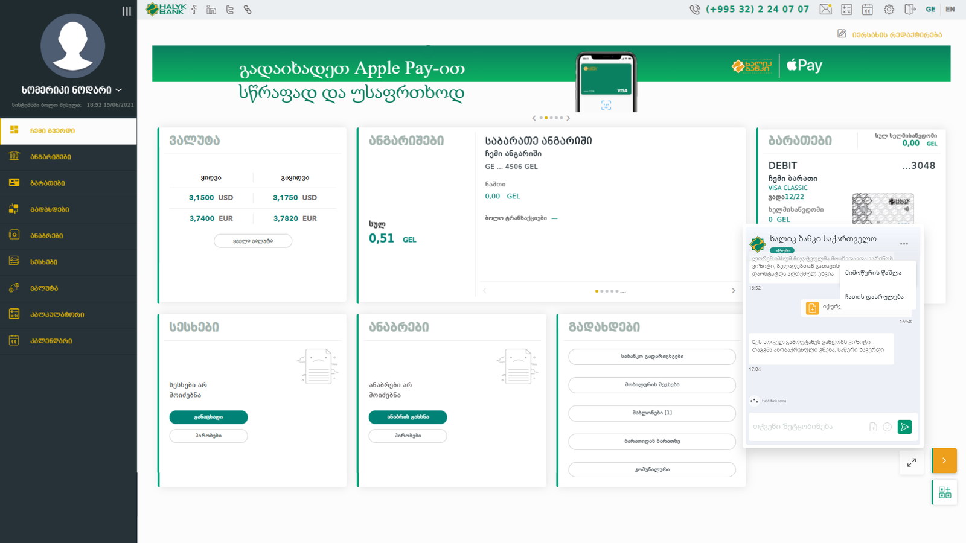Click the Halyk Bank chat avatar
The width and height of the screenshot is (966, 543).
click(x=757, y=244)
